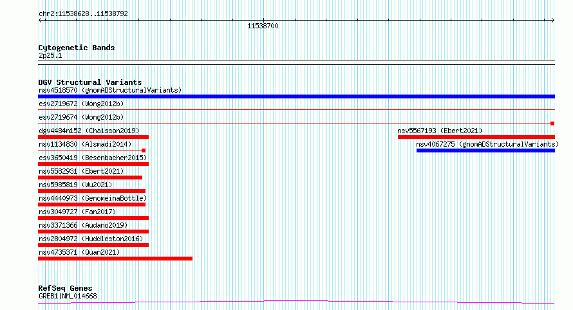Click the red bar under nsv3049727

pyautogui.click(x=93, y=218)
